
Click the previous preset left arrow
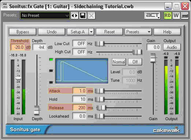73,15
